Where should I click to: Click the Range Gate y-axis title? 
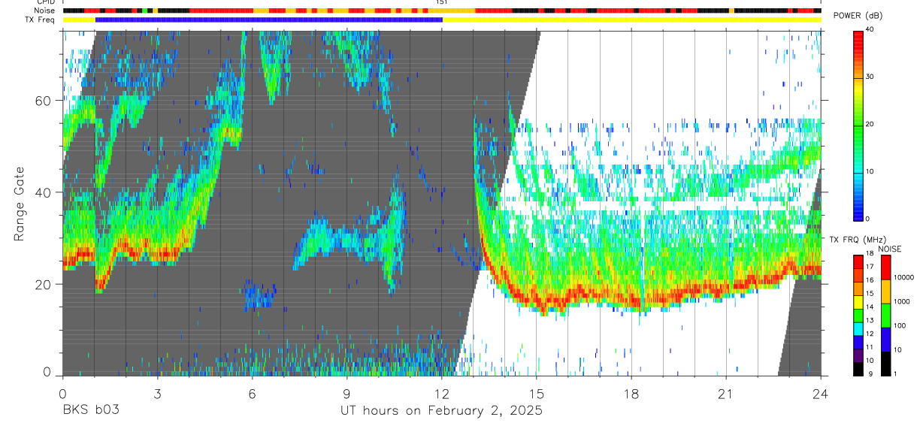19,204
